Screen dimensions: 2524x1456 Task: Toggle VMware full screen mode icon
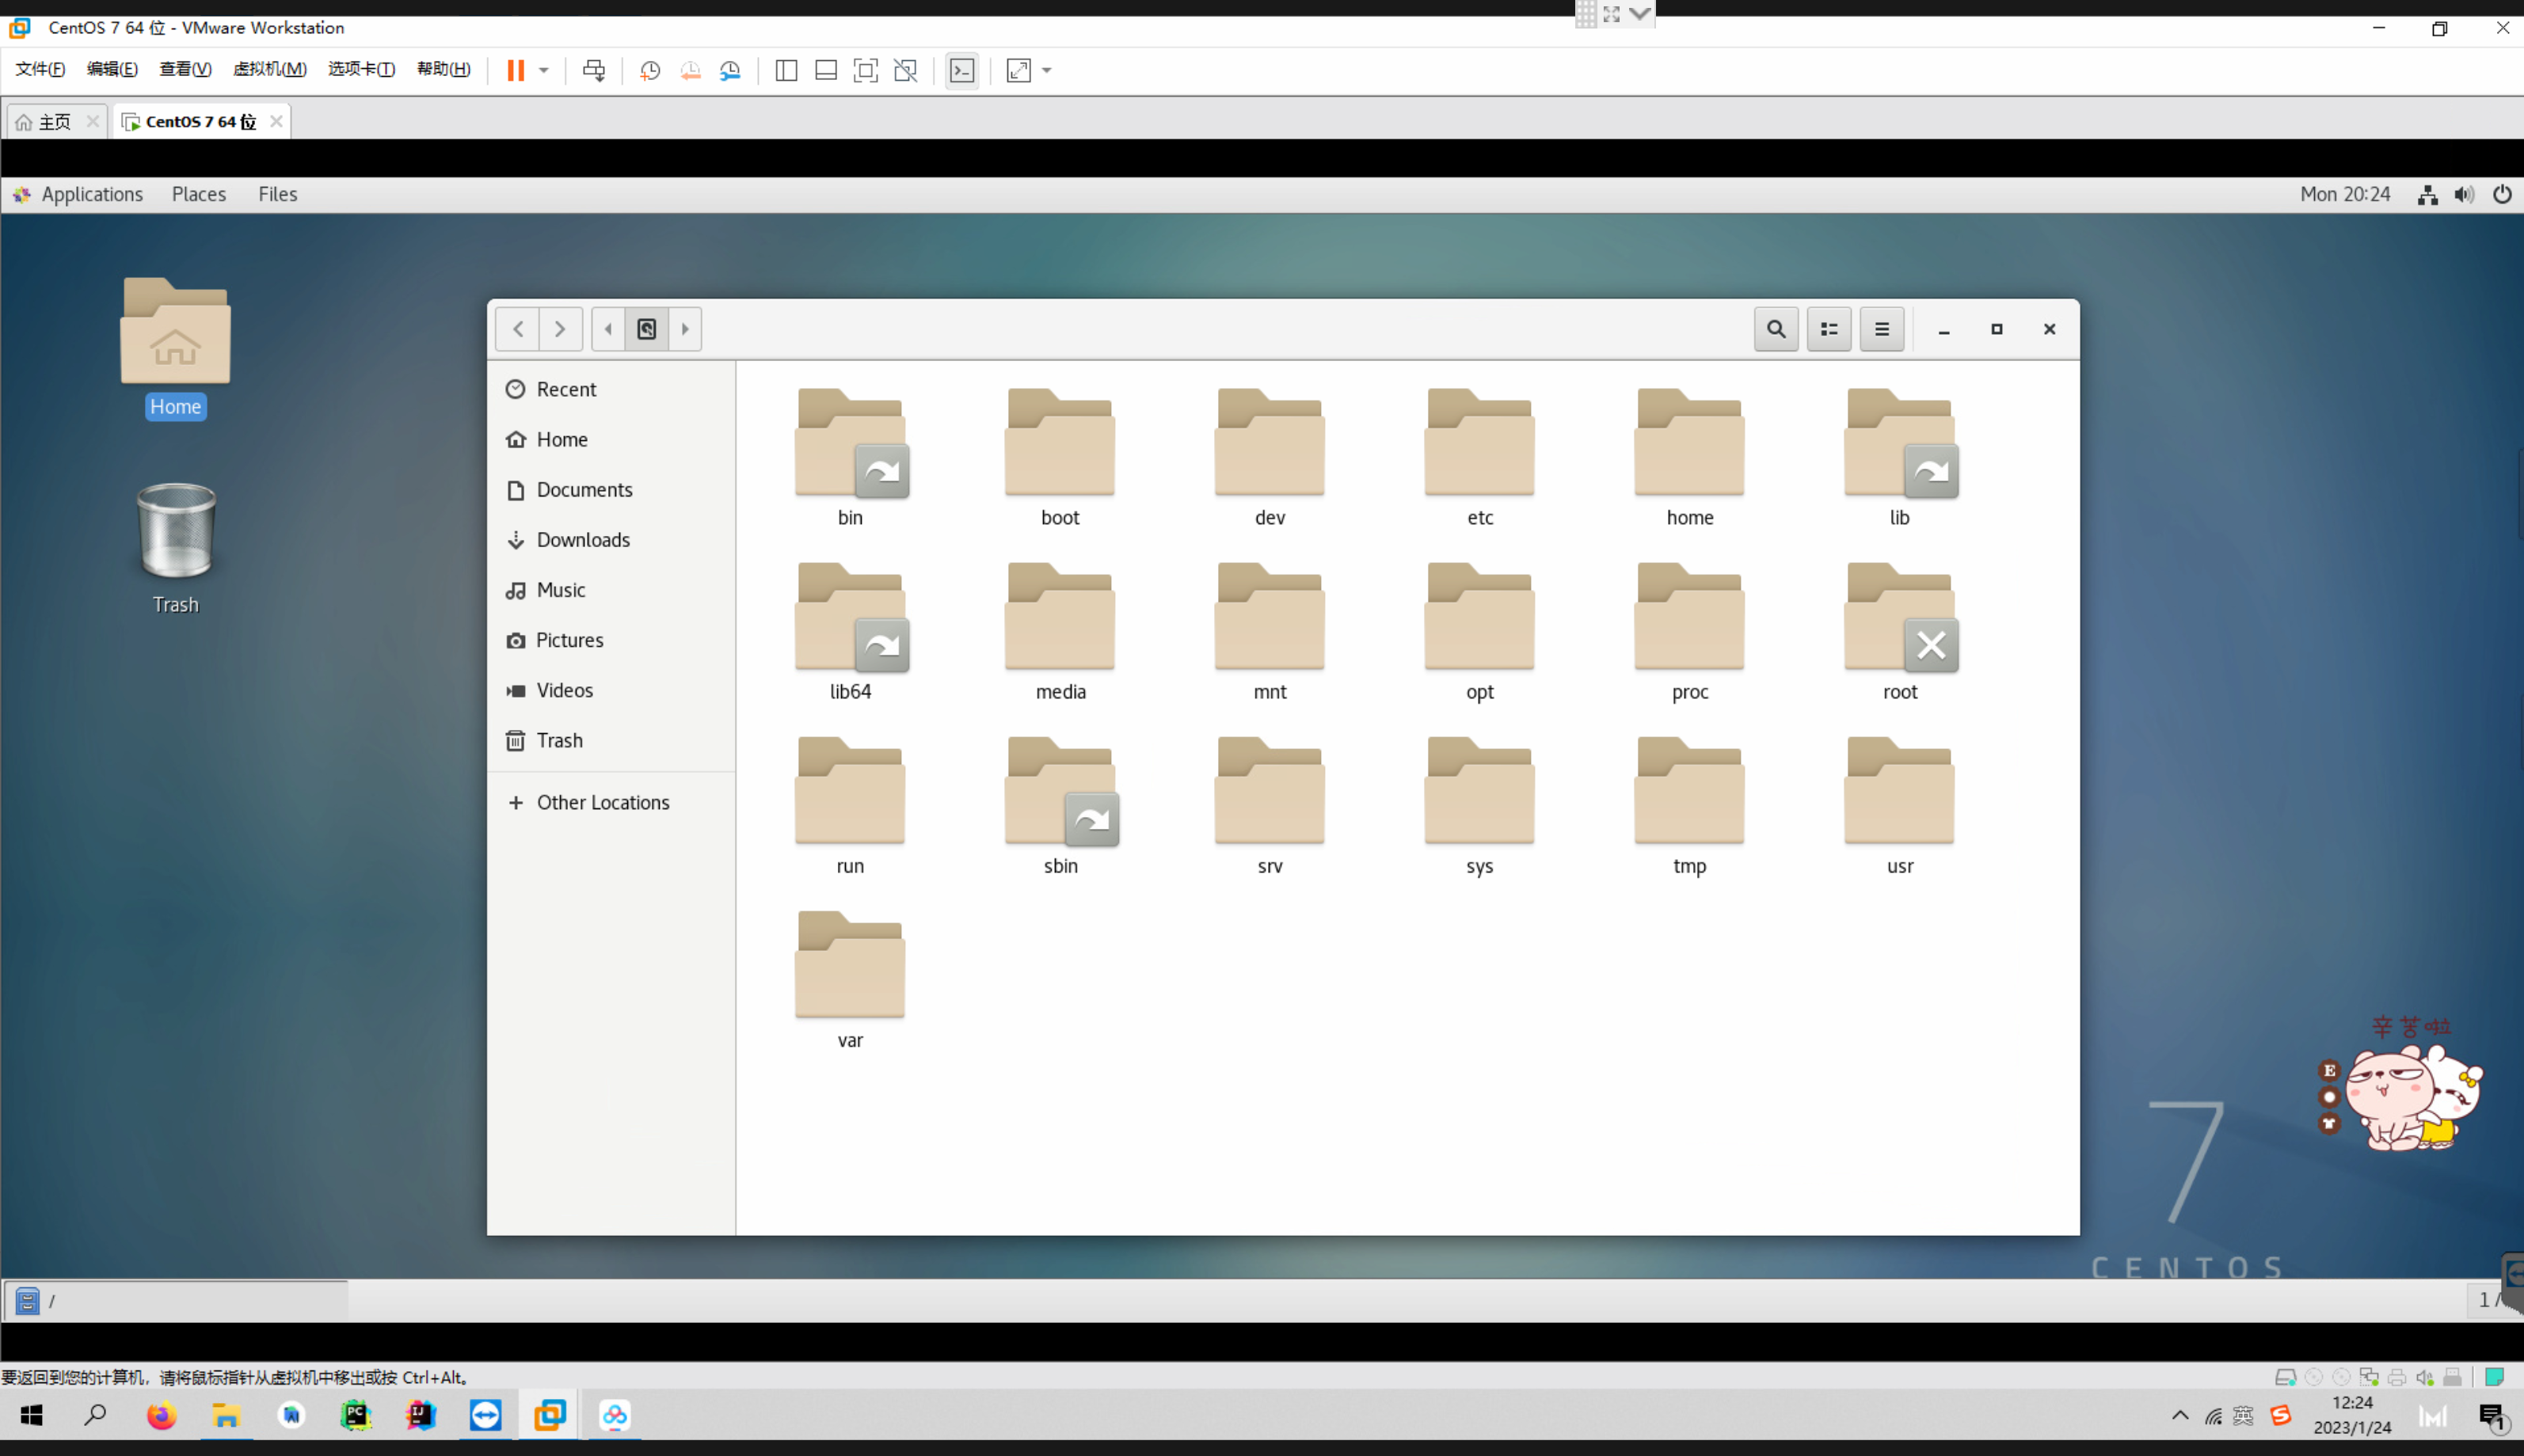(865, 70)
